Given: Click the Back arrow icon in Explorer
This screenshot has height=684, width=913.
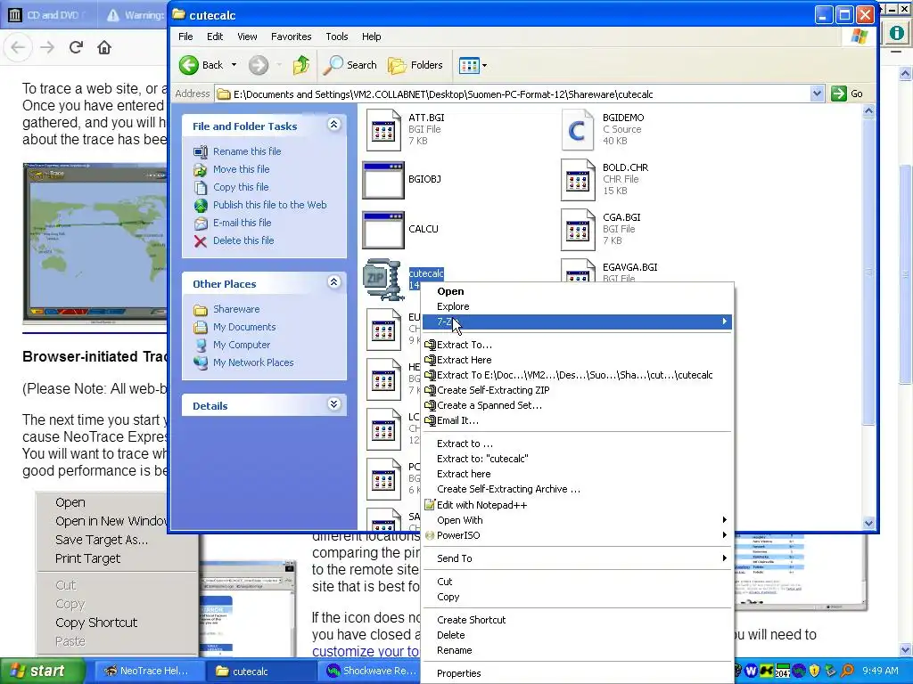Looking at the screenshot, I should click(189, 65).
